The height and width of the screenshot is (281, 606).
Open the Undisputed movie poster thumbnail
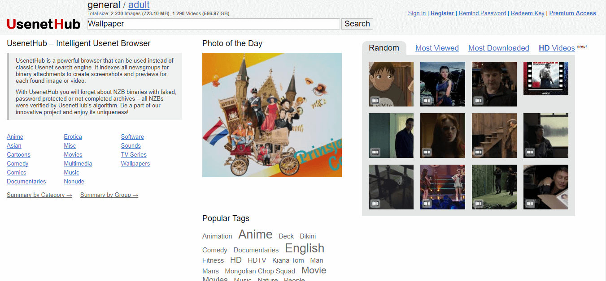pos(545,78)
